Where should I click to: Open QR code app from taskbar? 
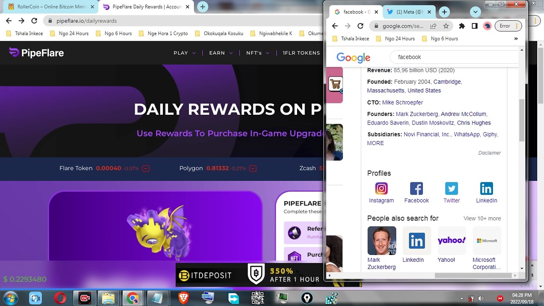point(258,298)
